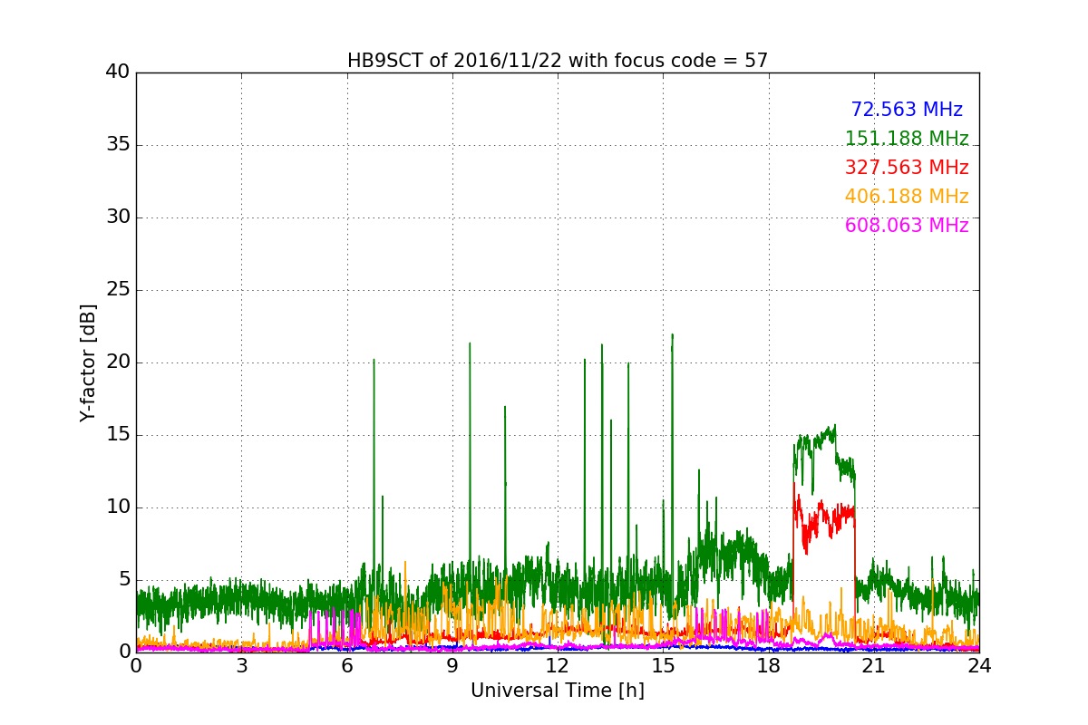The width and height of the screenshot is (1088, 725).
Task: Click the x-axis tick label 9
Action: tap(452, 665)
